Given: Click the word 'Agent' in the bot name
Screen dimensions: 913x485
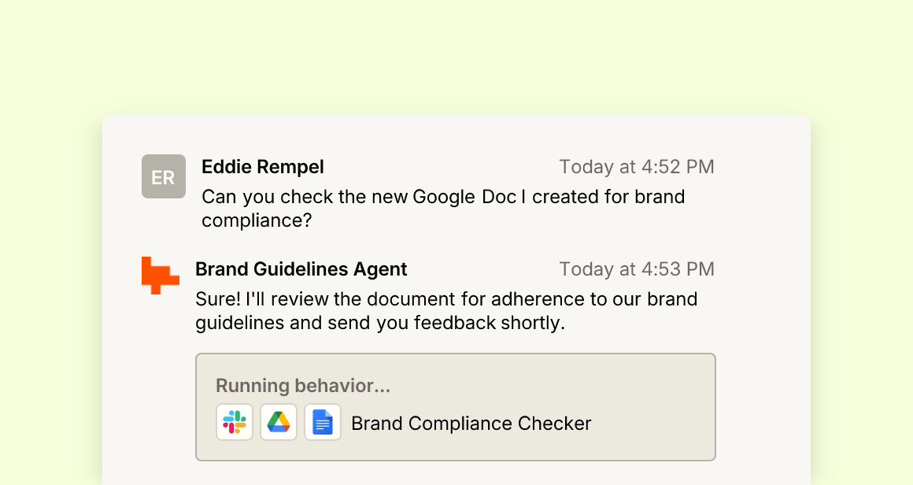Looking at the screenshot, I should click(380, 269).
